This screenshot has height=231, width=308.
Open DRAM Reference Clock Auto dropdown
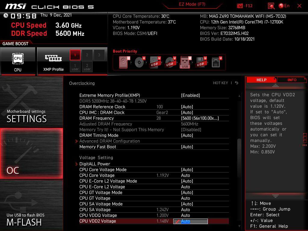tap(187, 107)
